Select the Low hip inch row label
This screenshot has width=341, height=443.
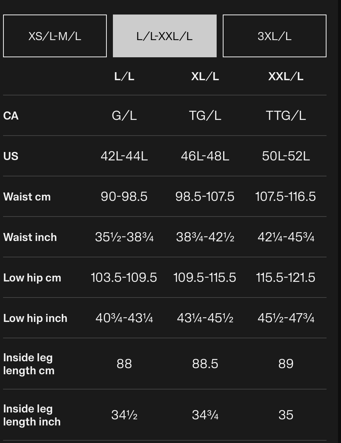click(35, 318)
